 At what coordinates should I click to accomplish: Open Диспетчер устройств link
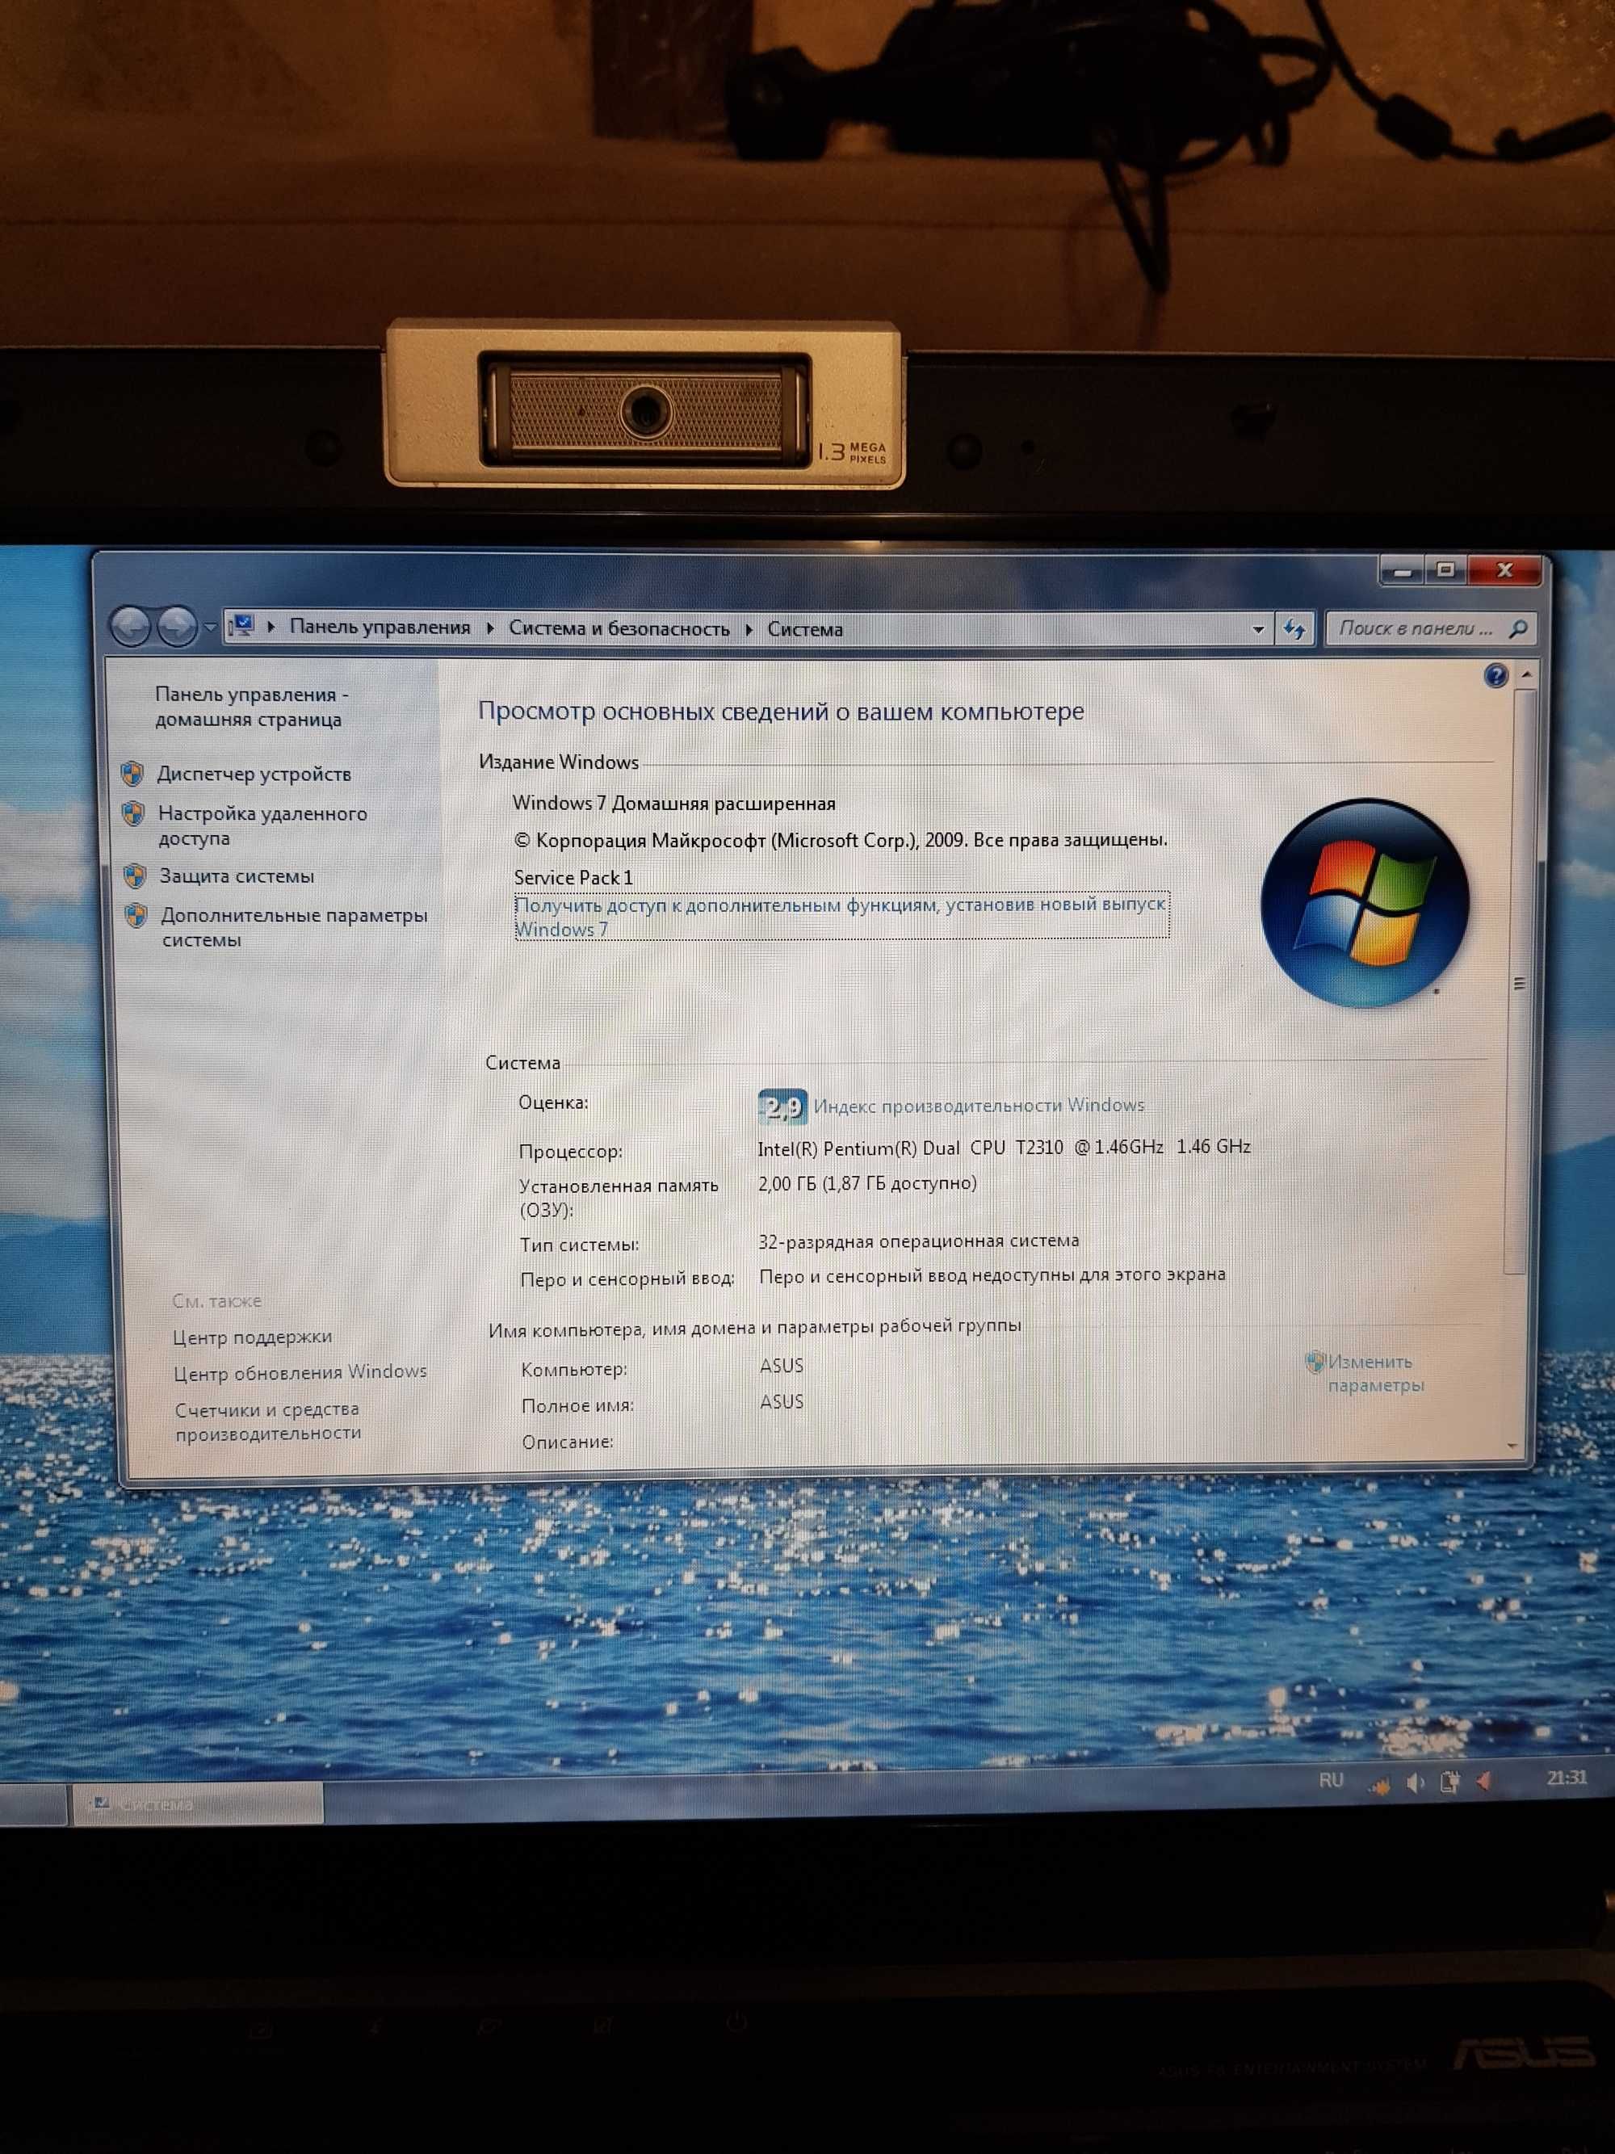coord(254,775)
